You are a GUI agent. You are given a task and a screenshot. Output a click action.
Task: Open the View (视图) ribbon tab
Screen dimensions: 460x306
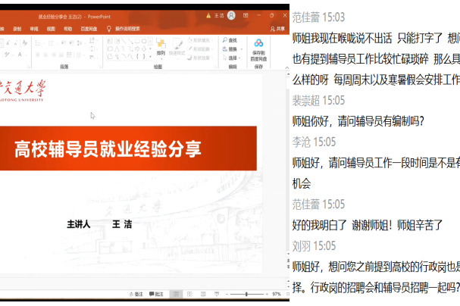tap(51, 29)
